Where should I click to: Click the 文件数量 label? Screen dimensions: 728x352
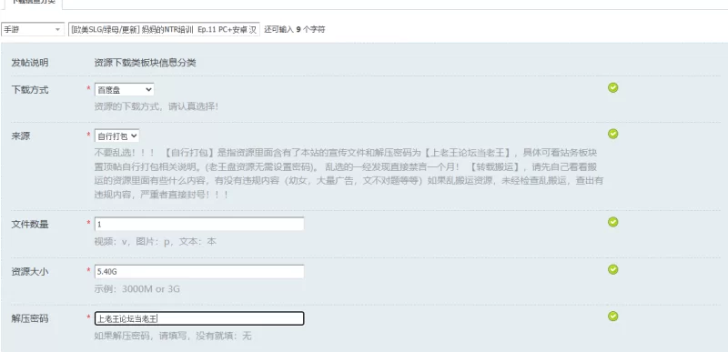coord(30,225)
